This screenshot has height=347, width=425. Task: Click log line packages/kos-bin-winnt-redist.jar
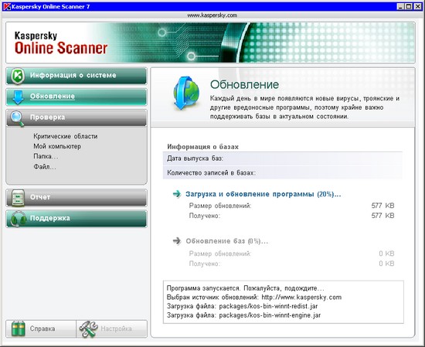coord(242,306)
